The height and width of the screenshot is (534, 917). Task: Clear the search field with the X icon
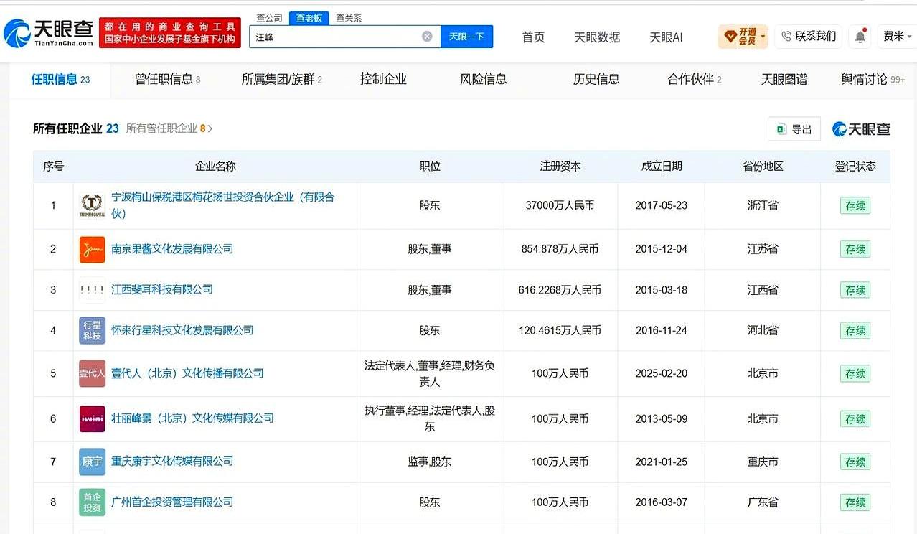pyautogui.click(x=427, y=37)
